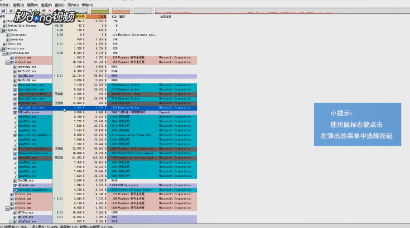Collapse the wininit.exe tree node
The height and width of the screenshot is (228, 410).
(1, 49)
